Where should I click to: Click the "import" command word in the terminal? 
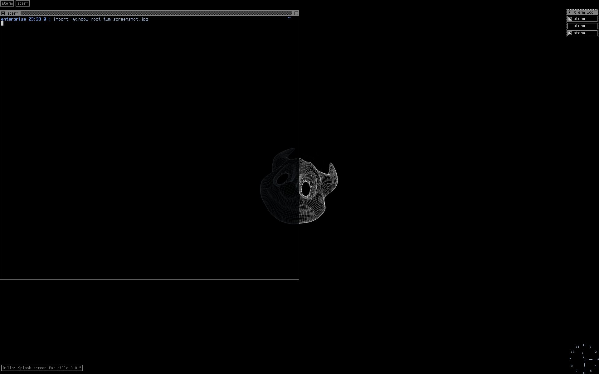pyautogui.click(x=61, y=19)
